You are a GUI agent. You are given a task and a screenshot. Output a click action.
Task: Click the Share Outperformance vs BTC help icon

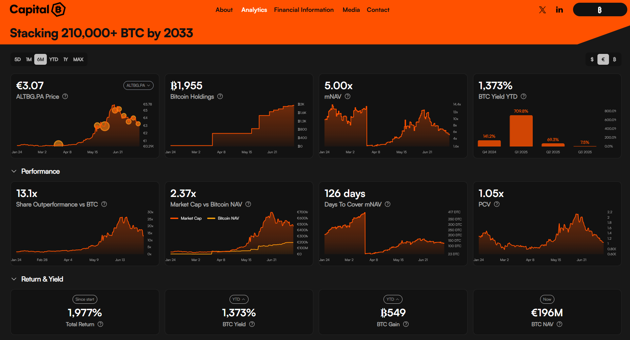click(104, 204)
